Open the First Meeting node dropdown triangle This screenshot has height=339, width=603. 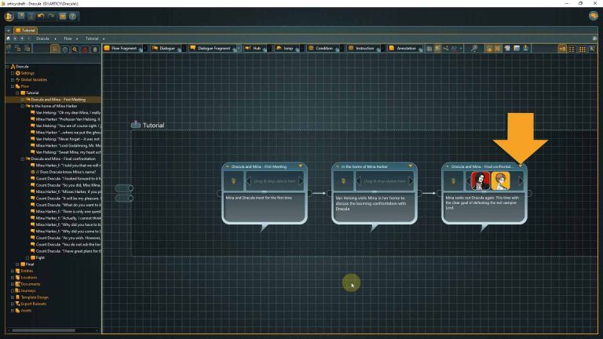tap(301, 166)
